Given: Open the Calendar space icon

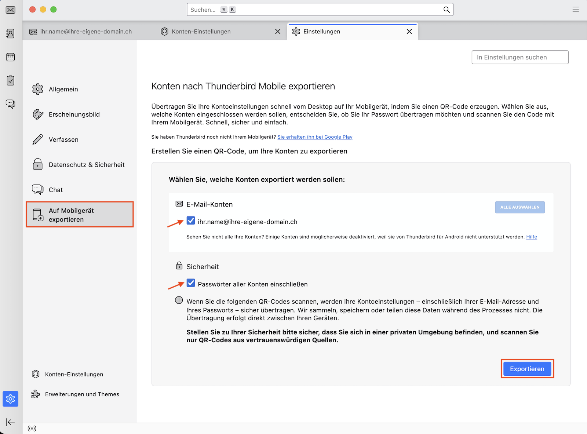Looking at the screenshot, I should (x=11, y=57).
